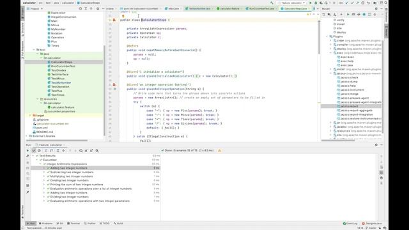Open Search Everywhere magnifier at top right
The height and width of the screenshot is (230, 409).
click(x=386, y=3)
